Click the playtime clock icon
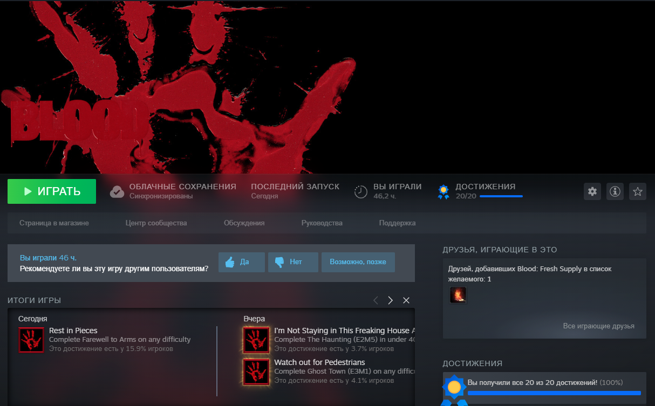This screenshot has height=406, width=655. click(360, 191)
